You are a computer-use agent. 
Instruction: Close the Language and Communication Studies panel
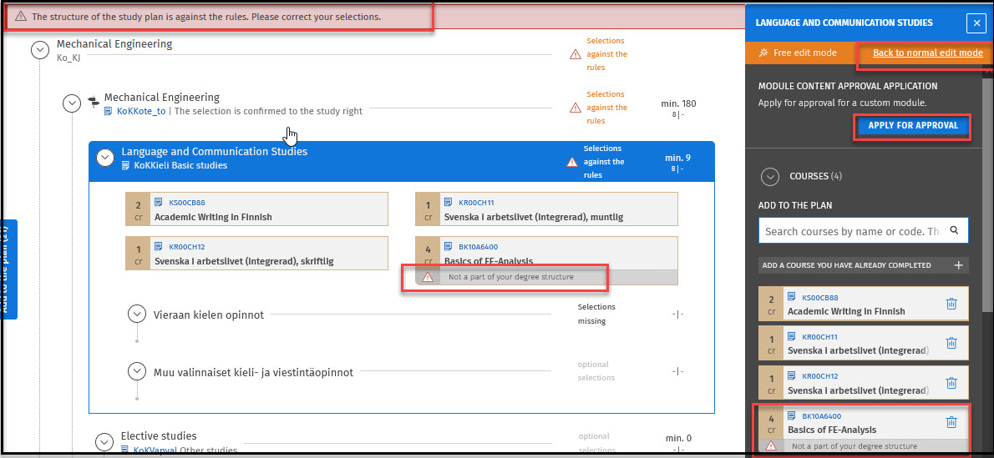tap(976, 23)
